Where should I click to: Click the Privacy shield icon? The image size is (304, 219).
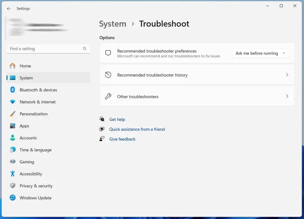click(12, 186)
